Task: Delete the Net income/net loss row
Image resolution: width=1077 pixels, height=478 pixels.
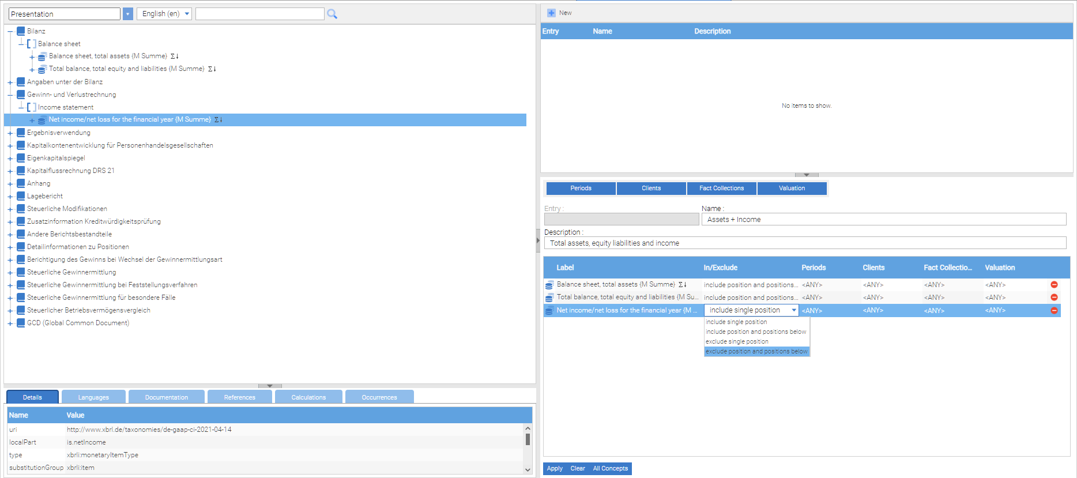Action: 1054,310
